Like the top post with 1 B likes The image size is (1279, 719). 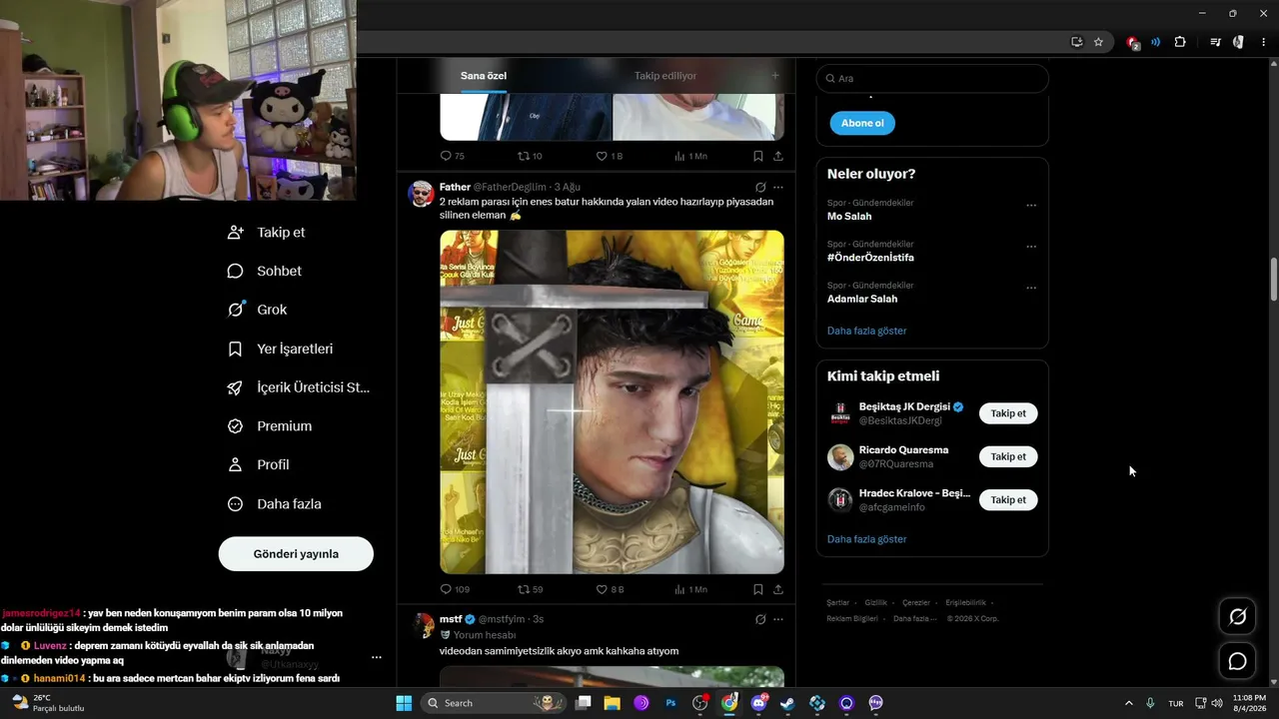tap(610, 156)
